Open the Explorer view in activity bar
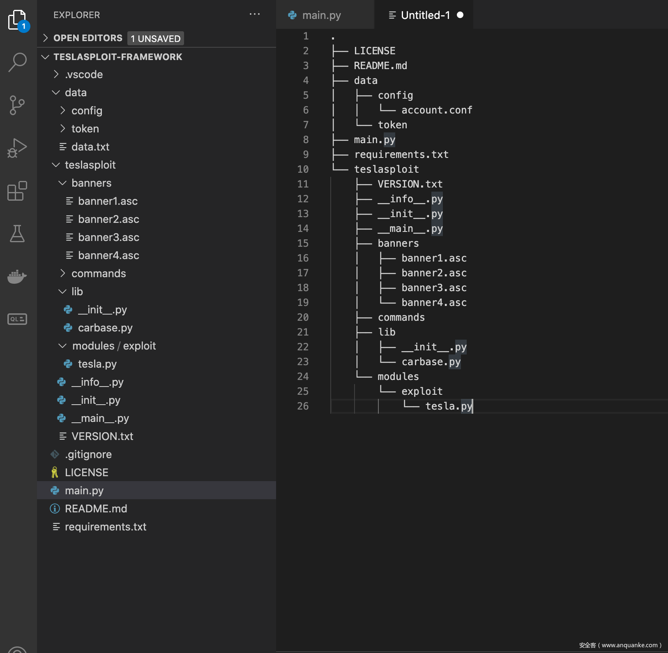This screenshot has width=668, height=653. [x=17, y=20]
